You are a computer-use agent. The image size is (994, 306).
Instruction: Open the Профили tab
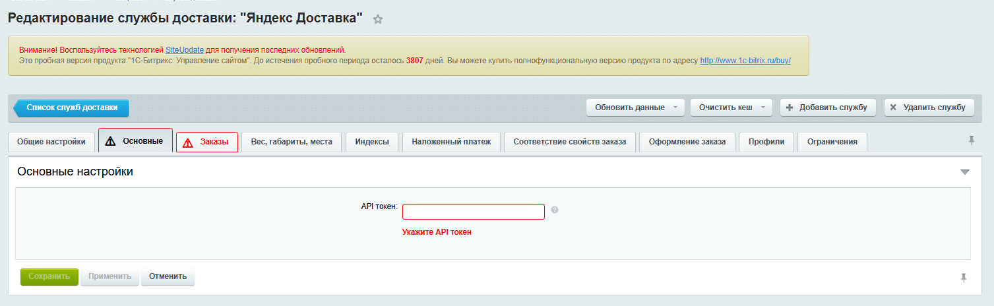[766, 141]
